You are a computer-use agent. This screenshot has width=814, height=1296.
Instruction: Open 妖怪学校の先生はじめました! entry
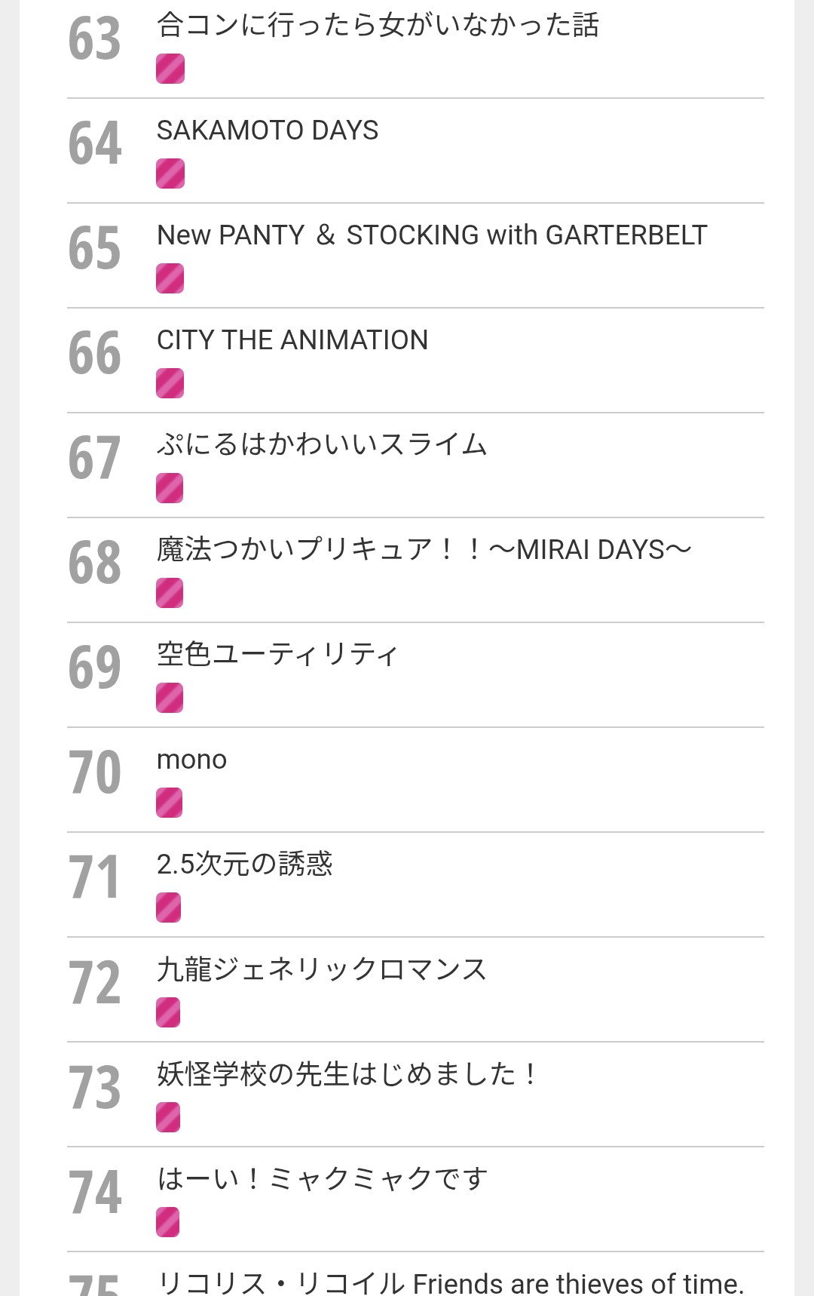click(x=346, y=1074)
